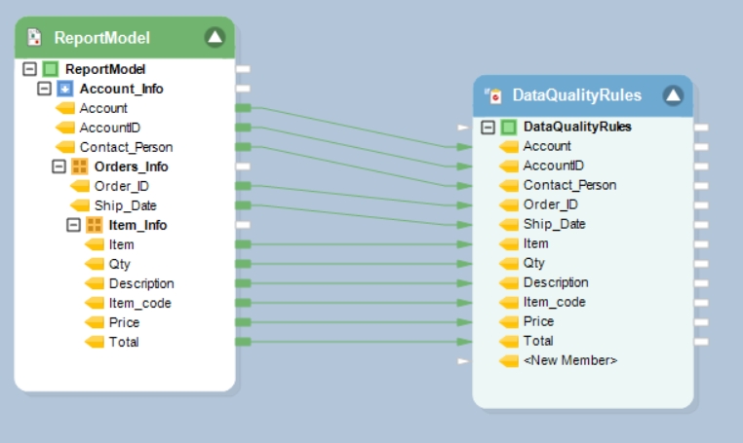743x443 pixels.
Task: Select the Item_code field in DataQualityRules
Action: pos(554,302)
